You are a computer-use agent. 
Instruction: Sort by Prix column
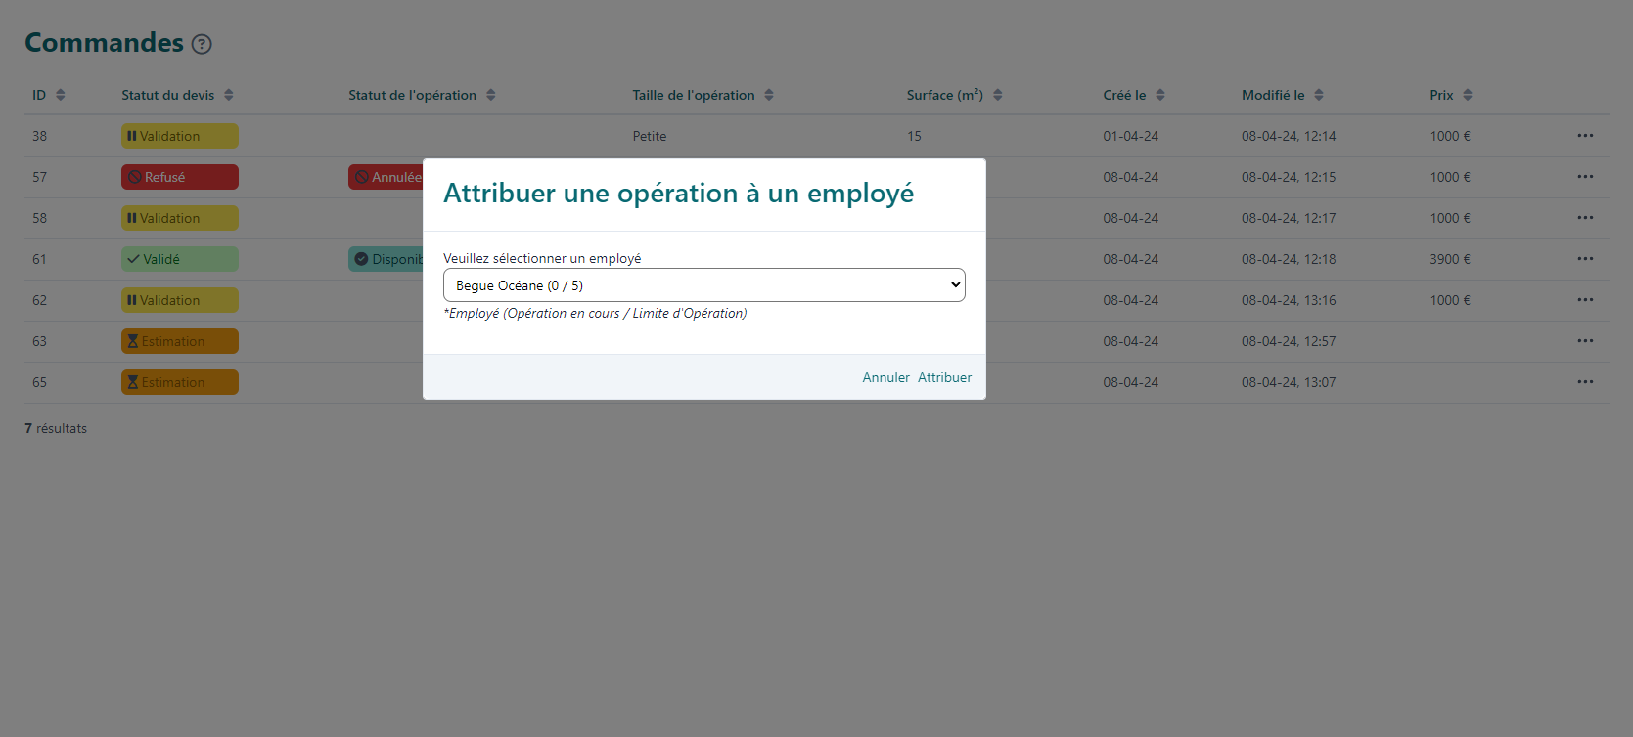[x=1468, y=95]
